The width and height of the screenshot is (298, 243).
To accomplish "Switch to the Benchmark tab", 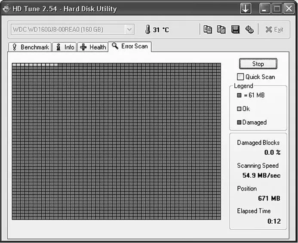I will point(30,47).
